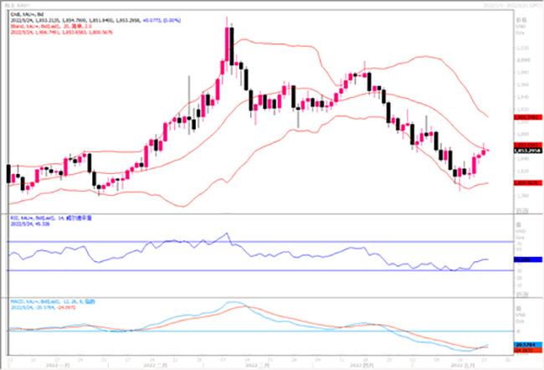
Task: Click the blue MACD value tag 20.5784
Action: point(526,343)
